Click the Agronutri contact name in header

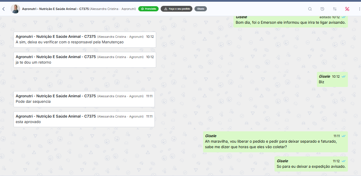click(x=55, y=9)
